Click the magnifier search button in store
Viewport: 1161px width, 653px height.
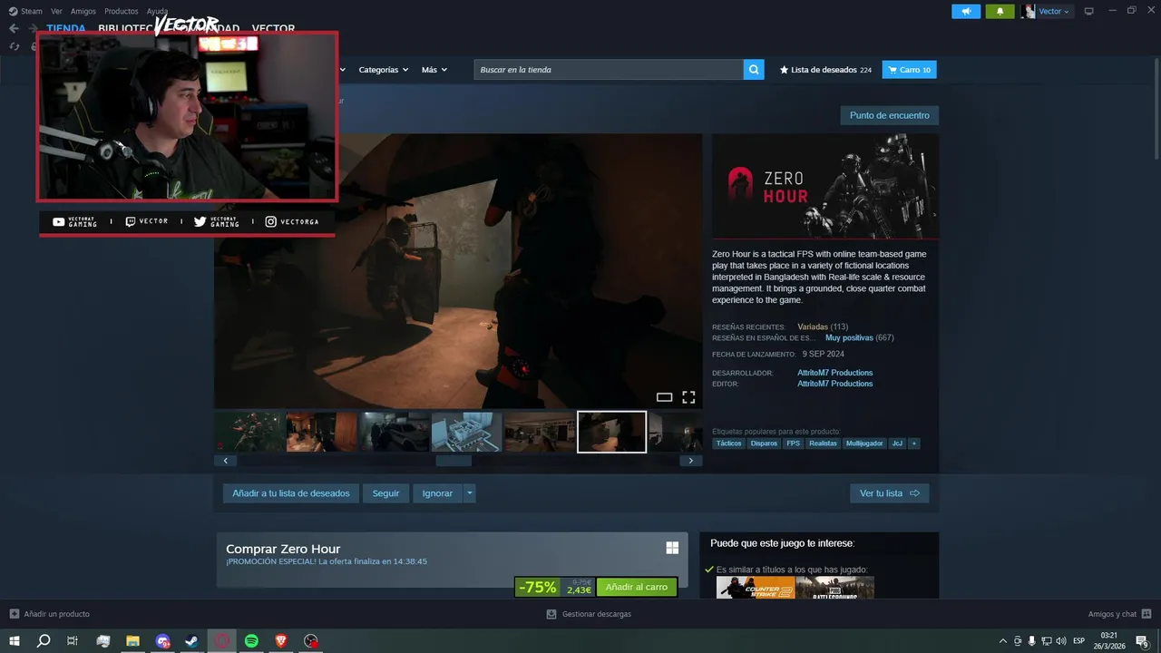(754, 70)
